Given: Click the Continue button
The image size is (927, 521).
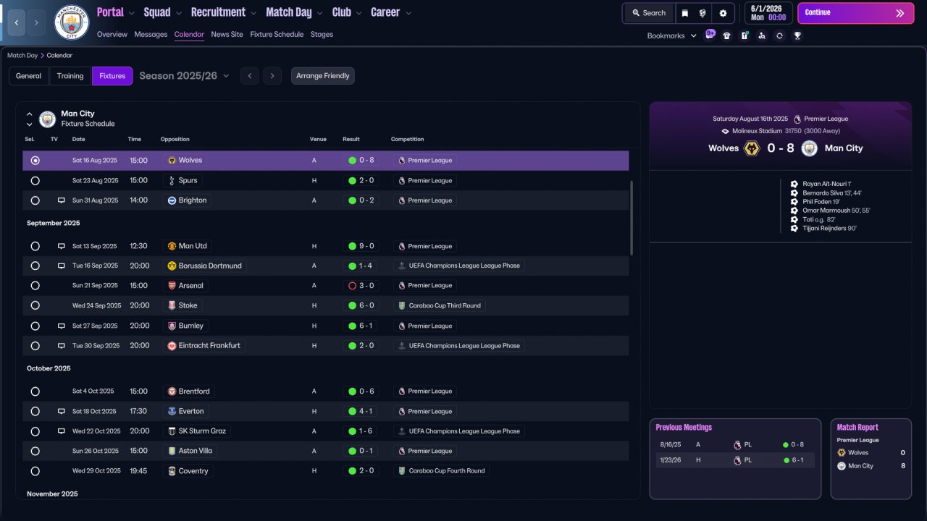Looking at the screenshot, I should 855,13.
